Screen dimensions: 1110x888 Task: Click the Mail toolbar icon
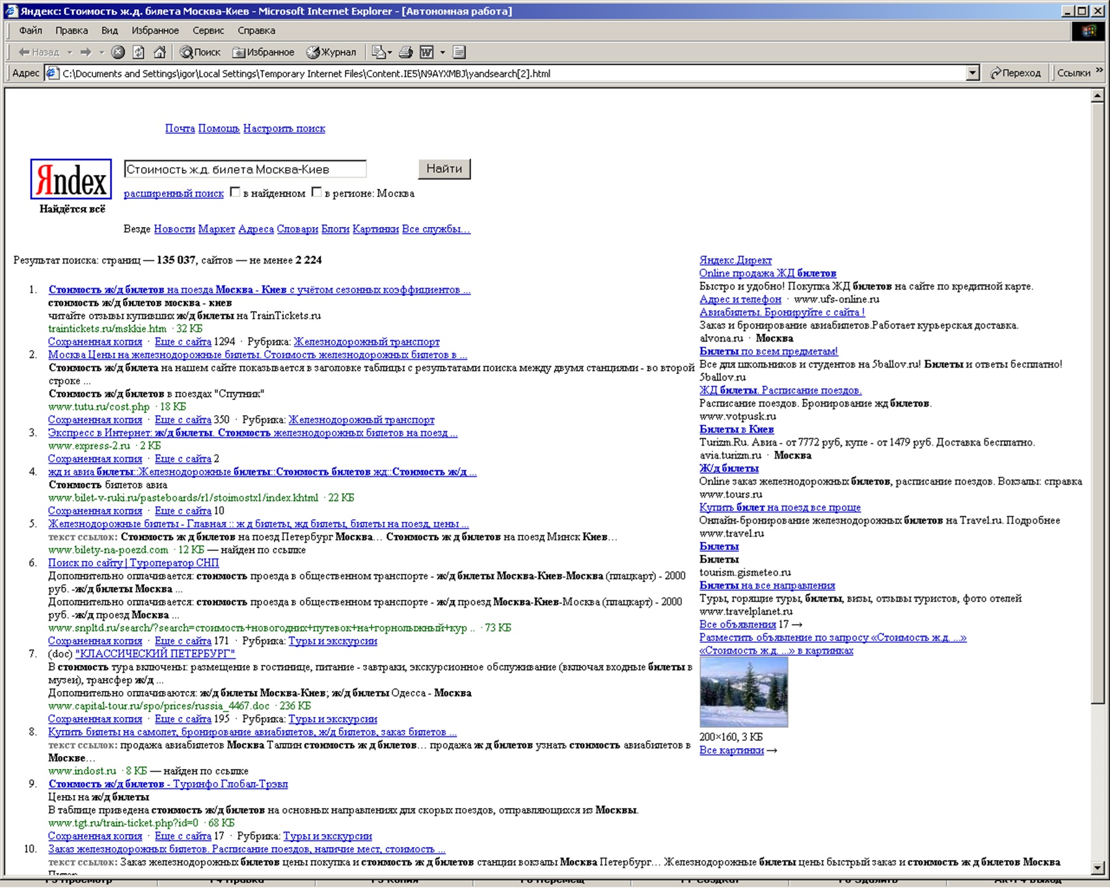pos(378,52)
